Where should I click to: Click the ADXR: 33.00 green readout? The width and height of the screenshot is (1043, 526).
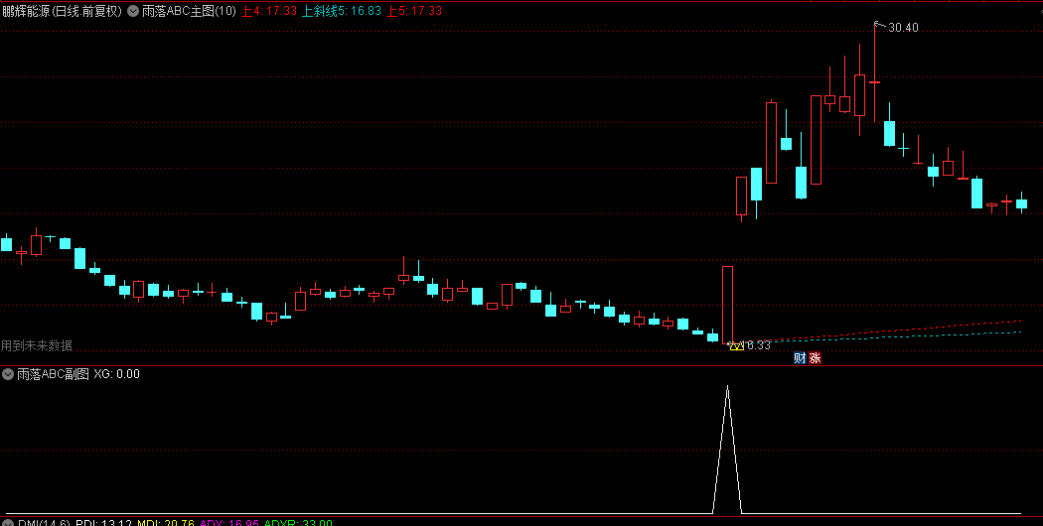(298, 523)
